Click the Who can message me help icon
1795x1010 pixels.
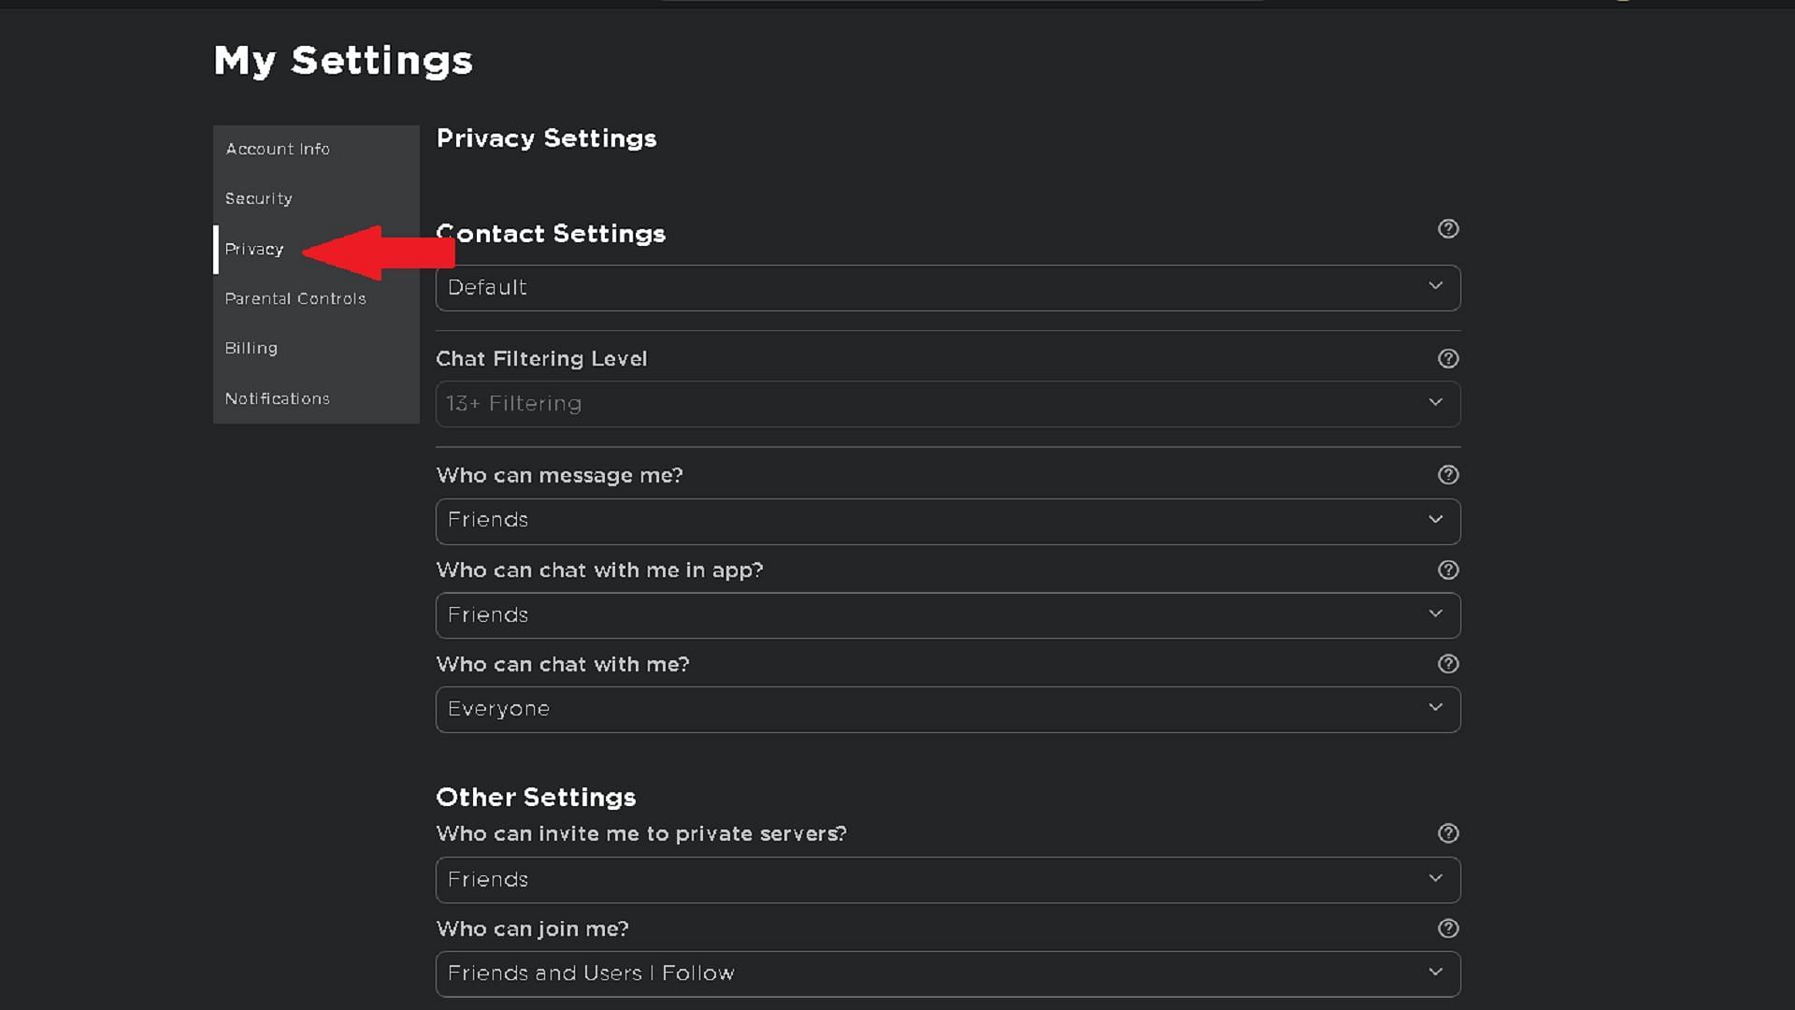click(x=1448, y=475)
